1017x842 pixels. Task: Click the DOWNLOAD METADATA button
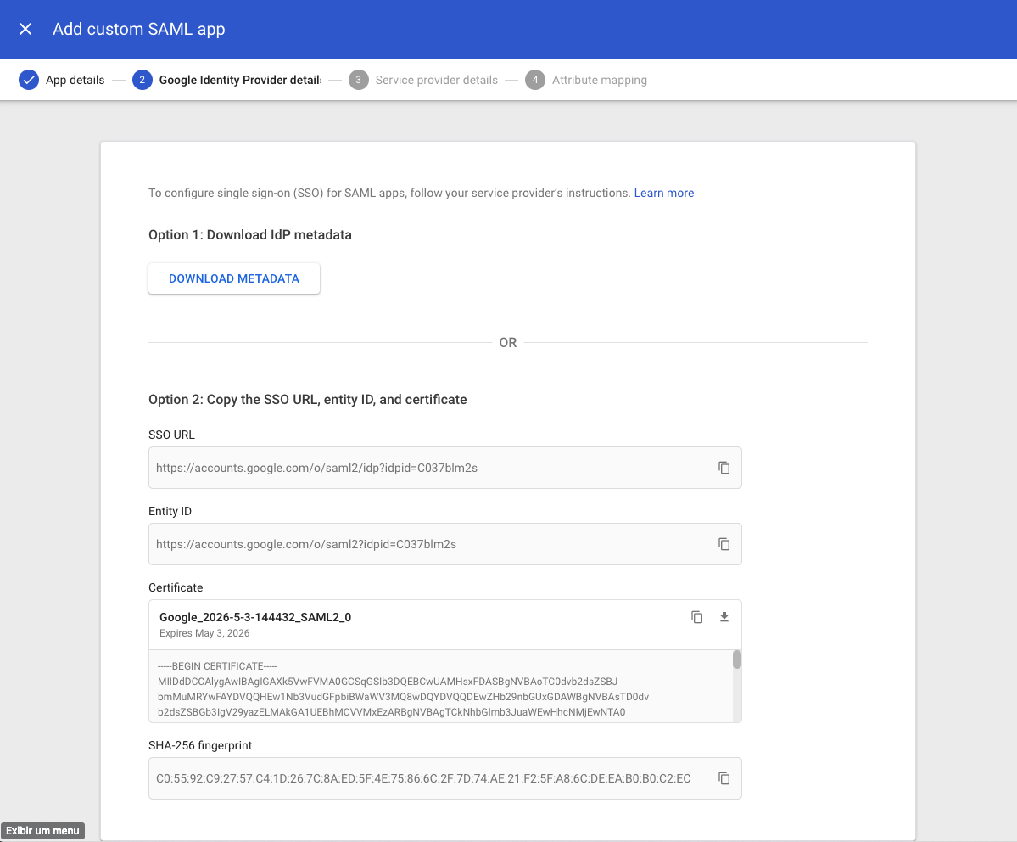pos(234,278)
